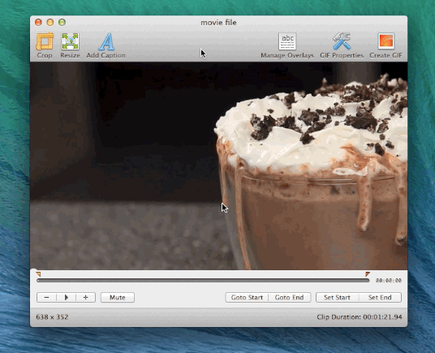Open the Resize tool
Screen dimensions: 435x353
[70, 41]
